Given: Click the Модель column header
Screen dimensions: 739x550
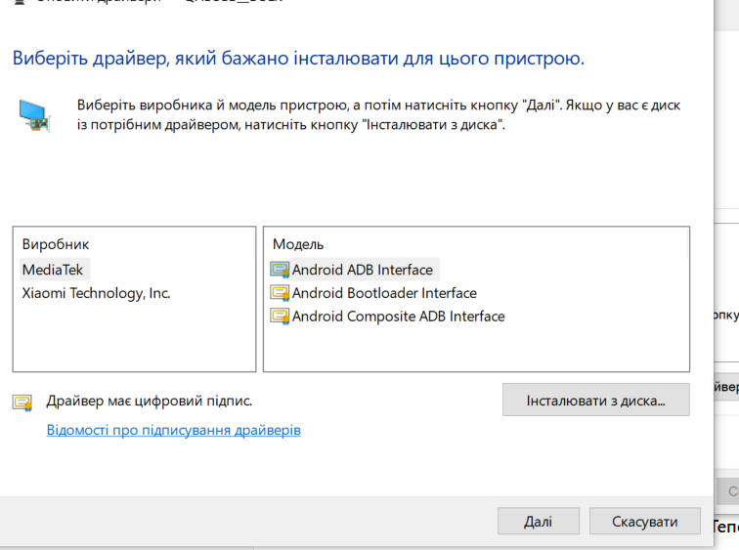Looking at the screenshot, I should [x=298, y=244].
